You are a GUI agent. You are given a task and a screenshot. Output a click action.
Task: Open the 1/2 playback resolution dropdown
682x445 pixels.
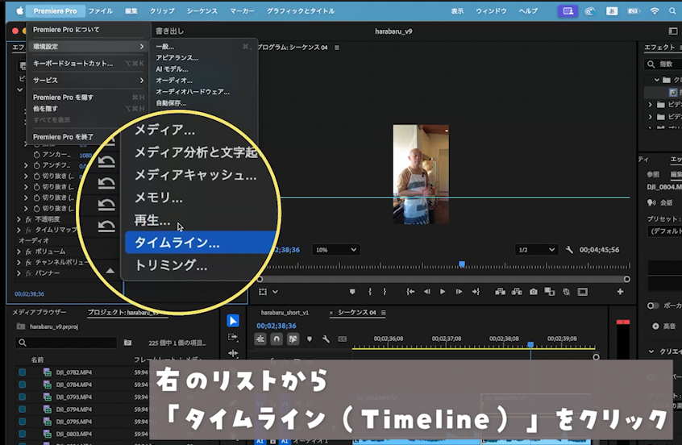point(536,250)
